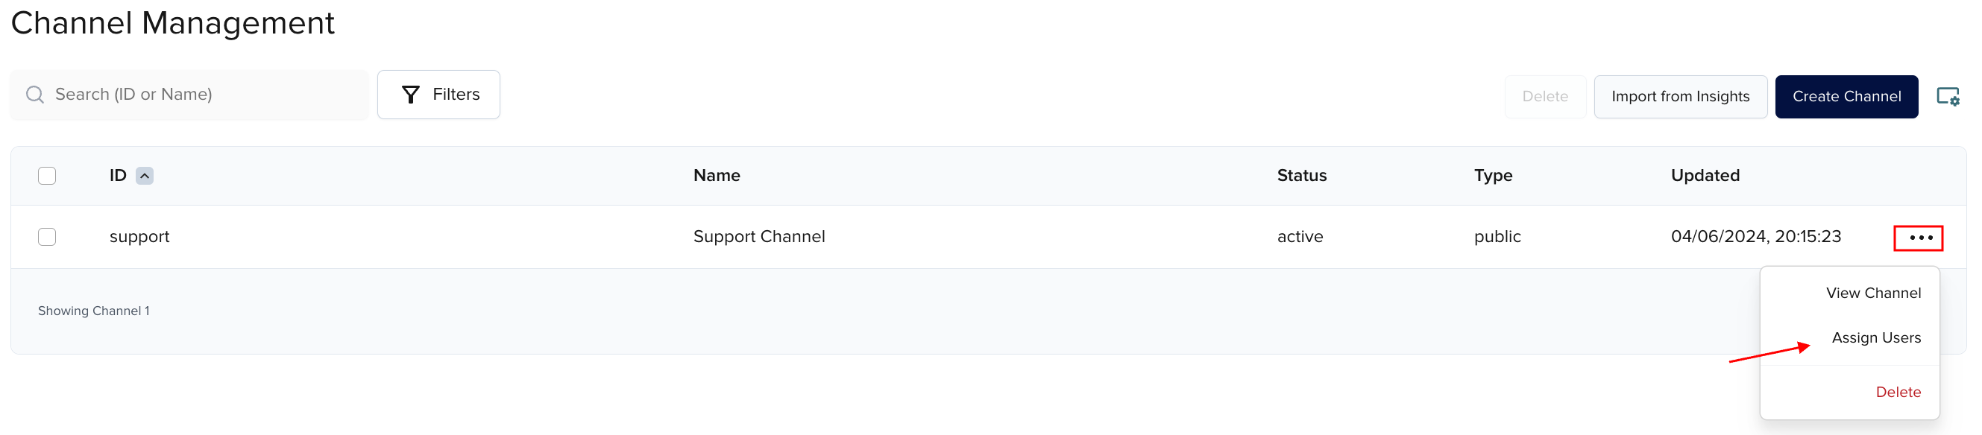Expand the Filters panel
This screenshot has height=435, width=1982.
[x=438, y=94]
